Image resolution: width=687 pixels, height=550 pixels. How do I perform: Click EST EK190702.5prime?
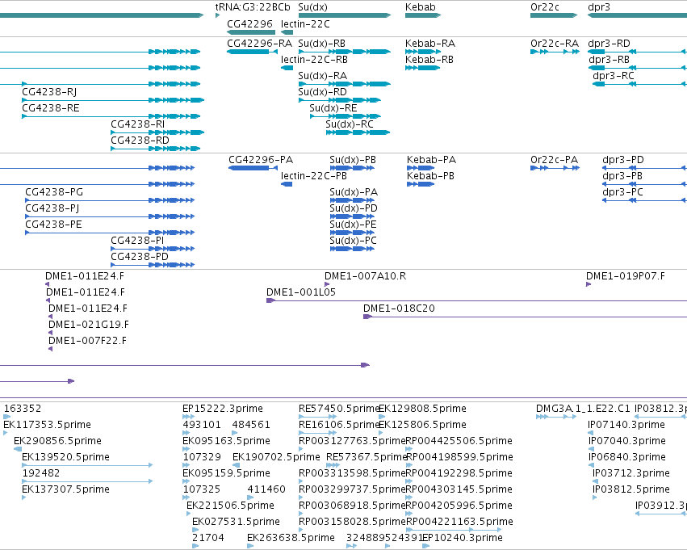[x=276, y=458]
